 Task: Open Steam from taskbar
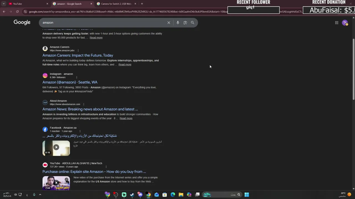pyautogui.click(x=132, y=195)
